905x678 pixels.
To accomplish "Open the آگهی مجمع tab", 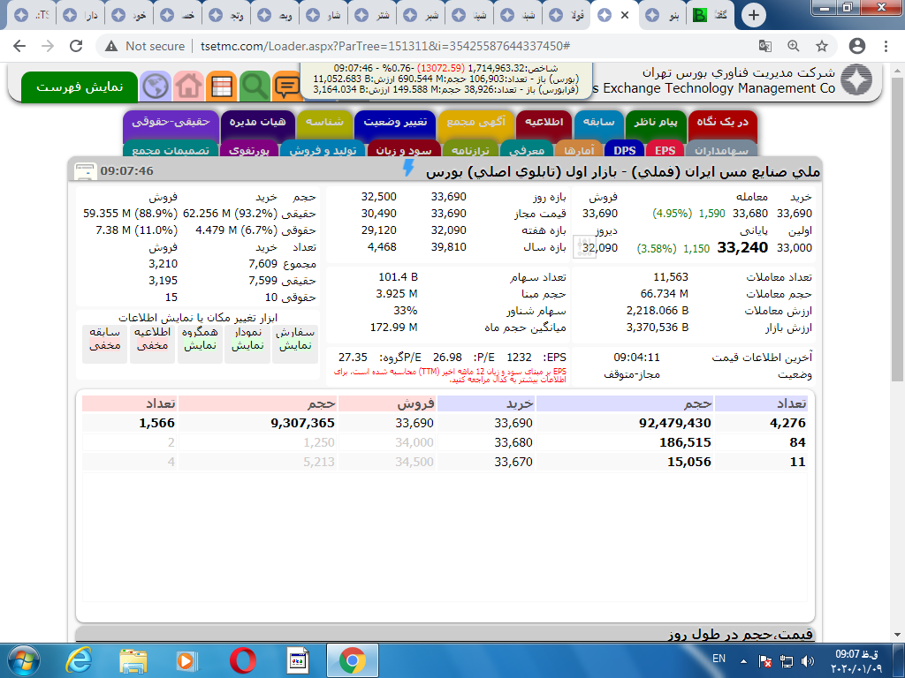I will pyautogui.click(x=475, y=125).
